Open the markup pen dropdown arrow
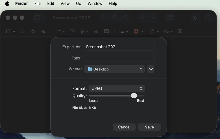220x139 pixels. (x=153, y=18)
